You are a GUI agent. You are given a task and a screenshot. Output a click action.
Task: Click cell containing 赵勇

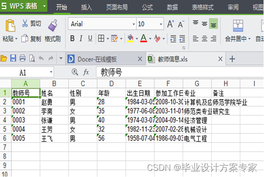[54, 102]
